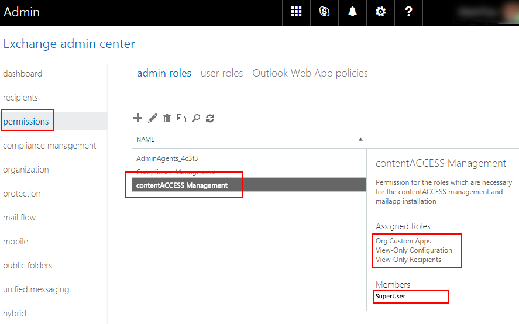This screenshot has width=519, height=324.
Task: Select the contentACCESS Management role group row
Action: pos(249,185)
